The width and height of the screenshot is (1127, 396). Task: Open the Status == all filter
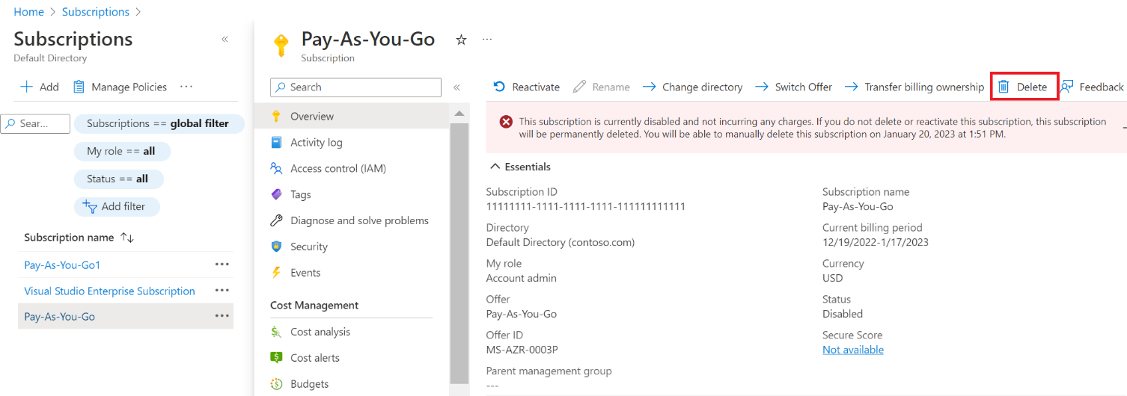(x=118, y=179)
